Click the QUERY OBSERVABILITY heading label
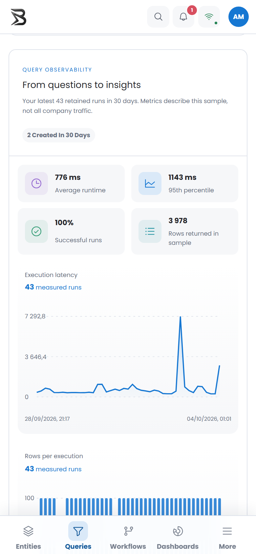The height and width of the screenshot is (554, 256). (x=57, y=70)
